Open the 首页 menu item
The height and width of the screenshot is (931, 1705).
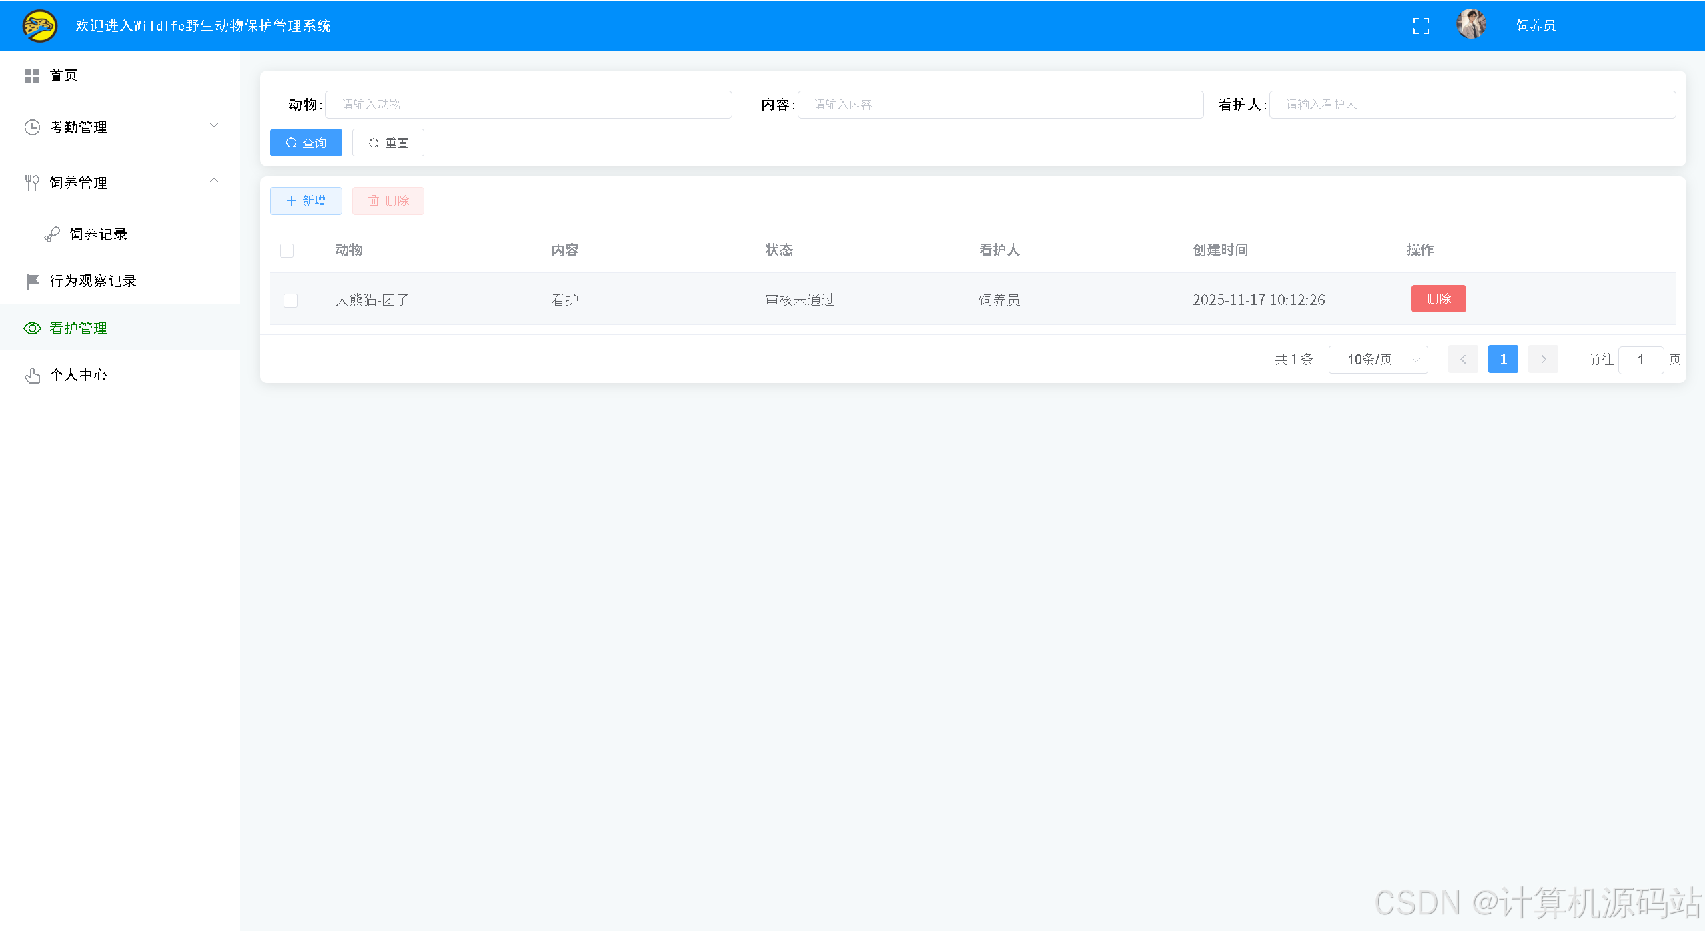click(120, 76)
